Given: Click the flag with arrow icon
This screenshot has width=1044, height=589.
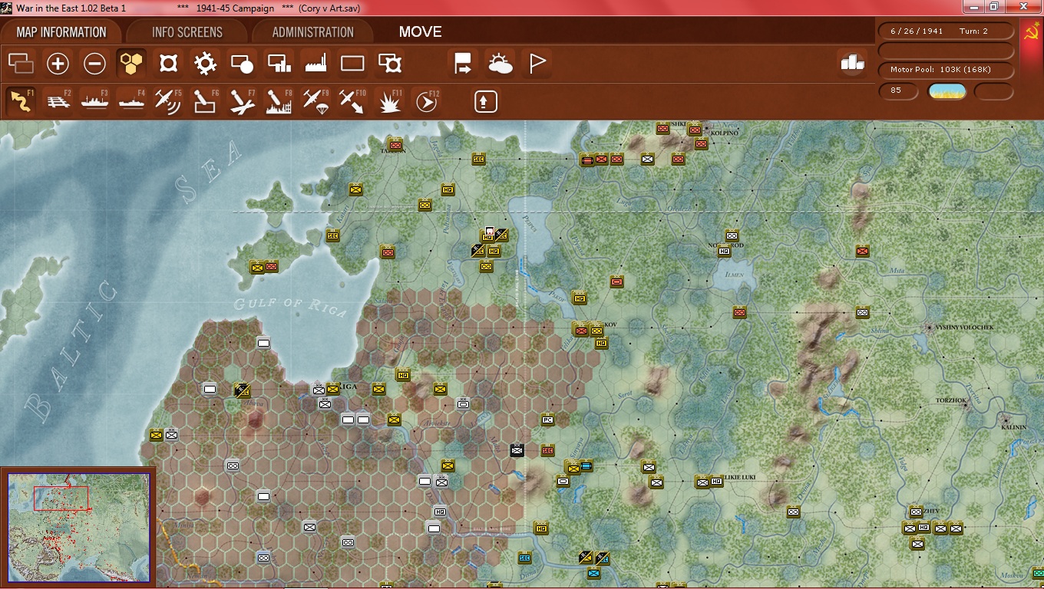Looking at the screenshot, I should [463, 63].
